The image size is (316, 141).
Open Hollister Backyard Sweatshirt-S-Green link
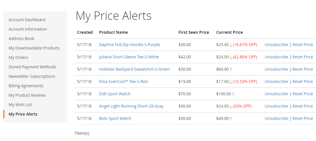(134, 69)
